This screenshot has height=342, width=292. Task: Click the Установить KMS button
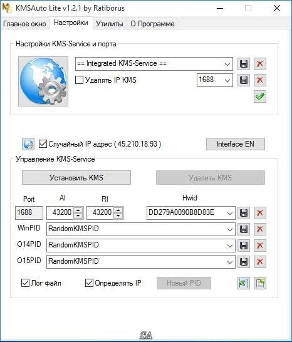click(x=76, y=177)
